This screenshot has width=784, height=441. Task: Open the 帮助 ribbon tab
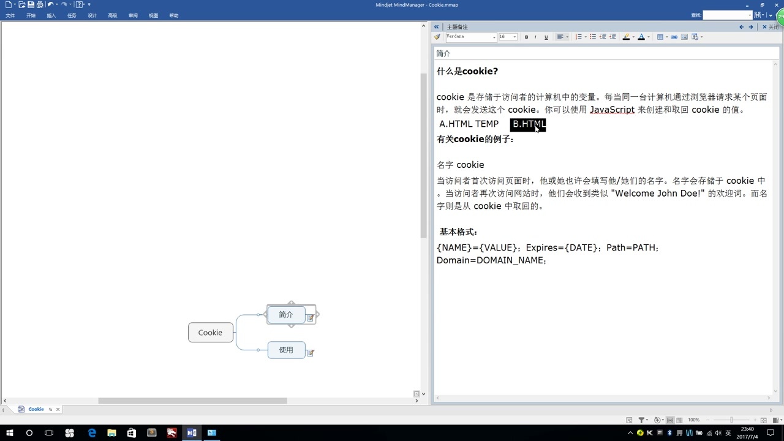tap(174, 16)
